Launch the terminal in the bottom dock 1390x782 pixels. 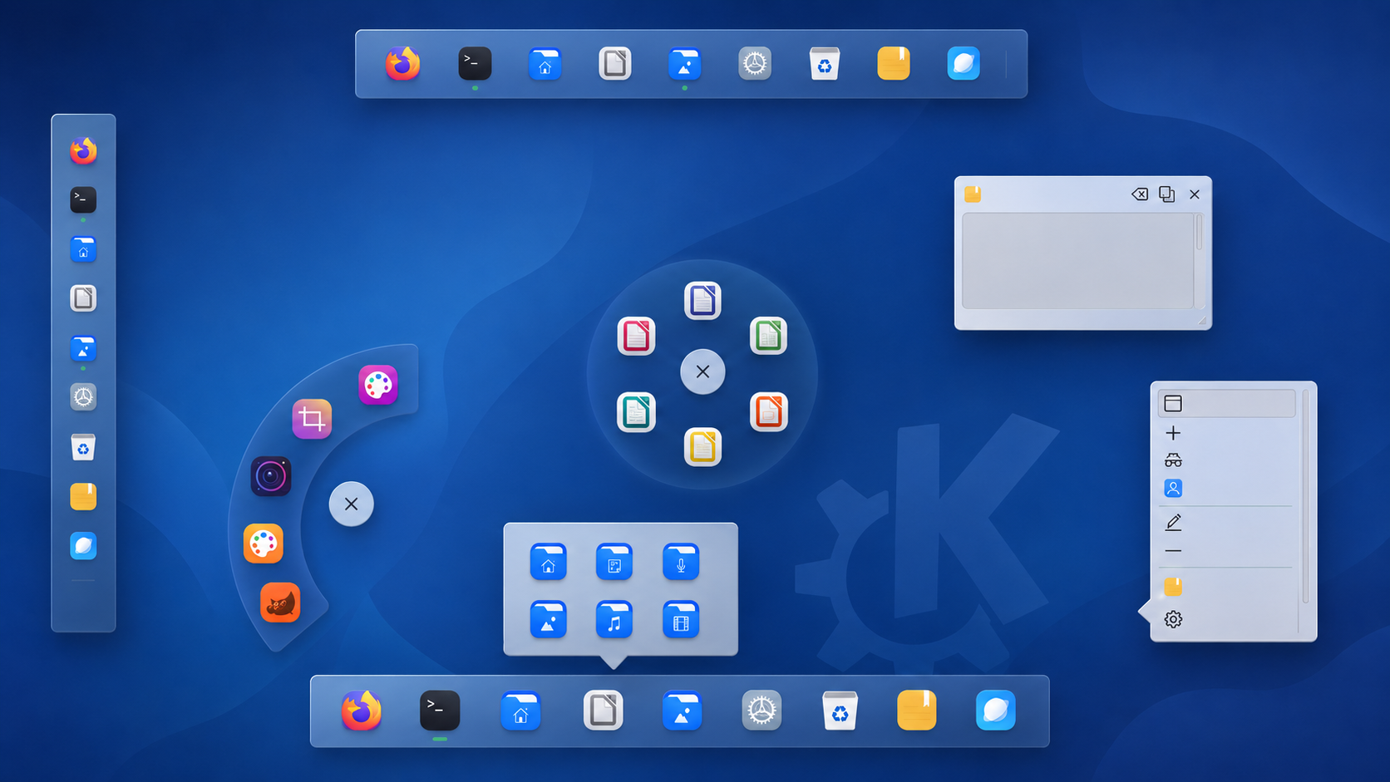[x=440, y=711]
